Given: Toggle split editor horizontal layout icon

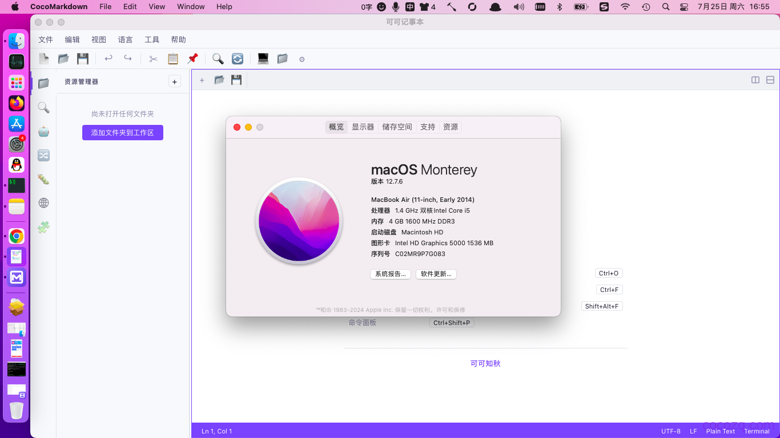Looking at the screenshot, I should coord(770,80).
